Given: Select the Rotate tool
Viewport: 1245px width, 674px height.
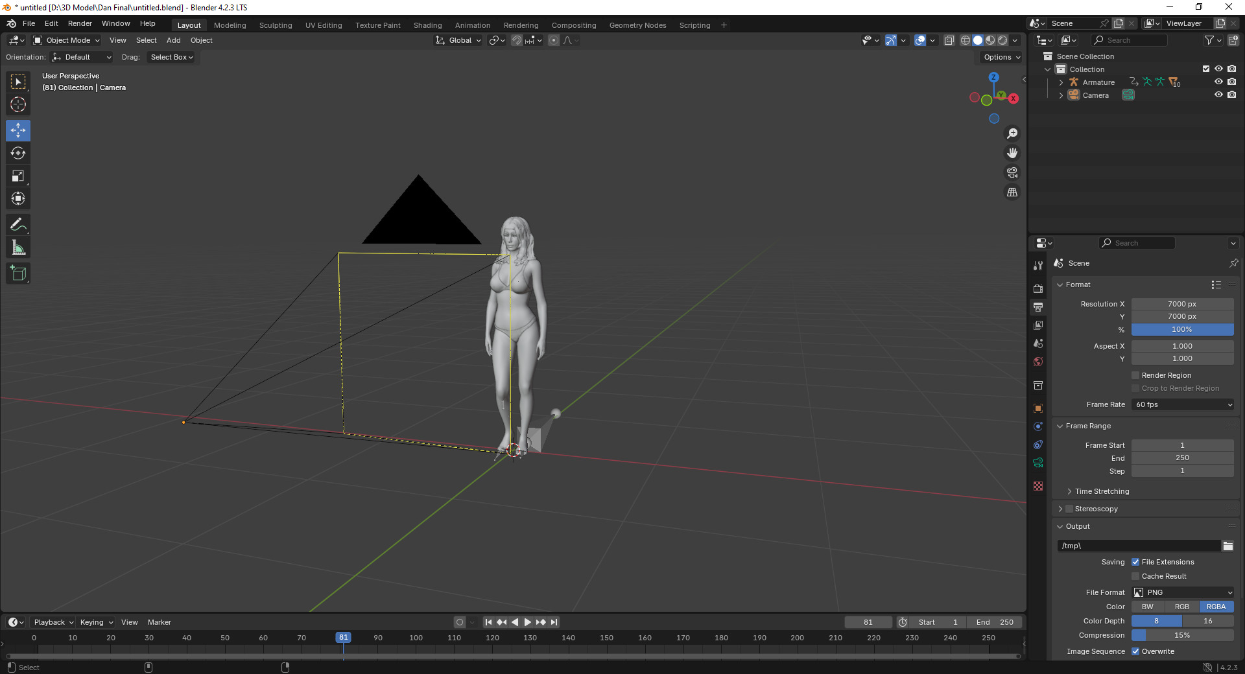Looking at the screenshot, I should [18, 153].
